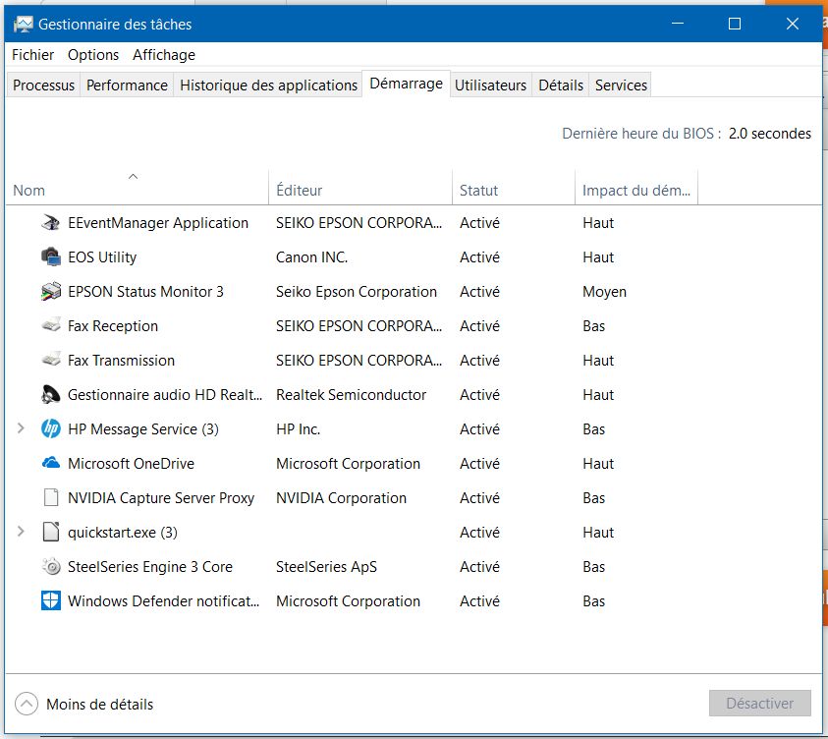The height and width of the screenshot is (739, 828).
Task: Click the EPSON Status Monitor 3 icon
Action: [x=51, y=292]
